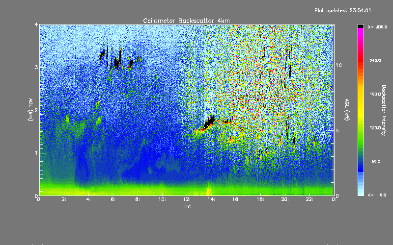Click the '60.0' colorbar value

(376, 161)
